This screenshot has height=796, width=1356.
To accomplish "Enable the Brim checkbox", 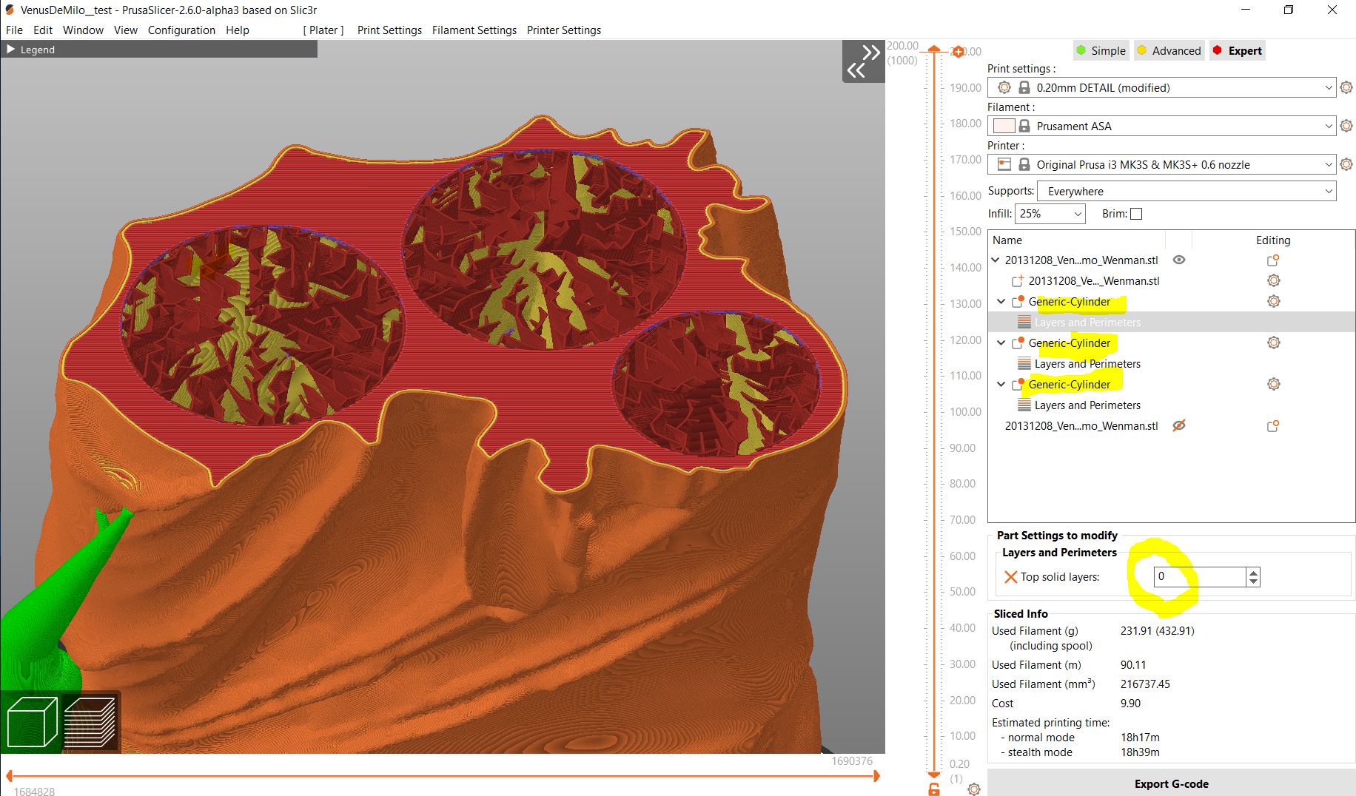I will tap(1136, 214).
